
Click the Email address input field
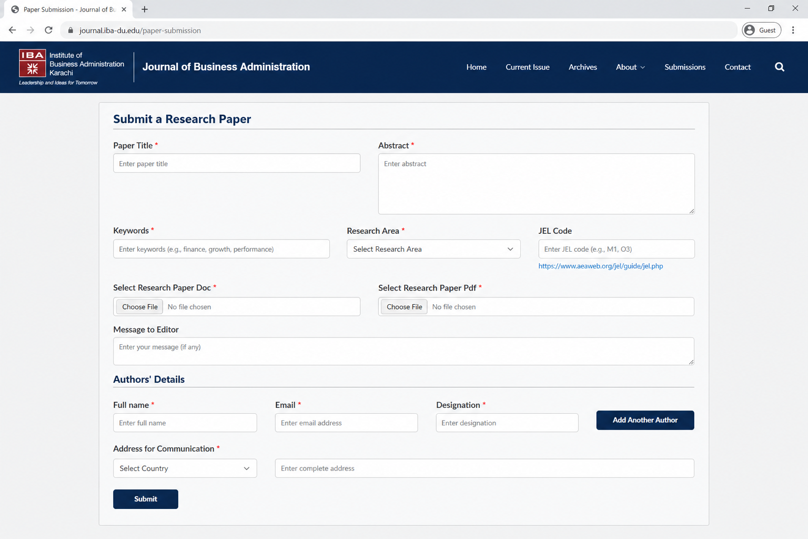(x=347, y=423)
